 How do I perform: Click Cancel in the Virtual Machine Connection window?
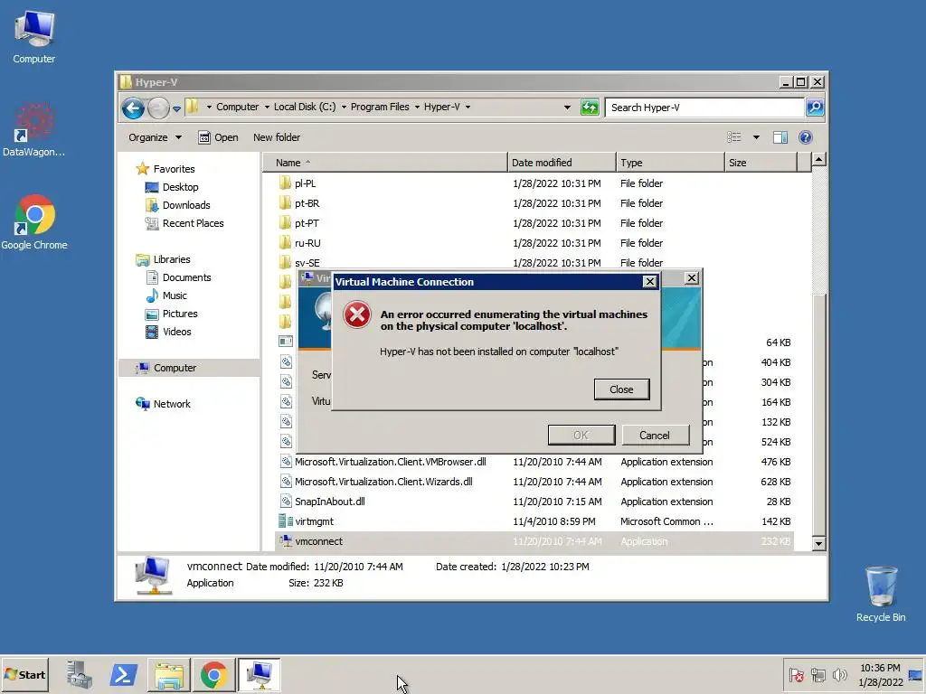[x=655, y=436]
